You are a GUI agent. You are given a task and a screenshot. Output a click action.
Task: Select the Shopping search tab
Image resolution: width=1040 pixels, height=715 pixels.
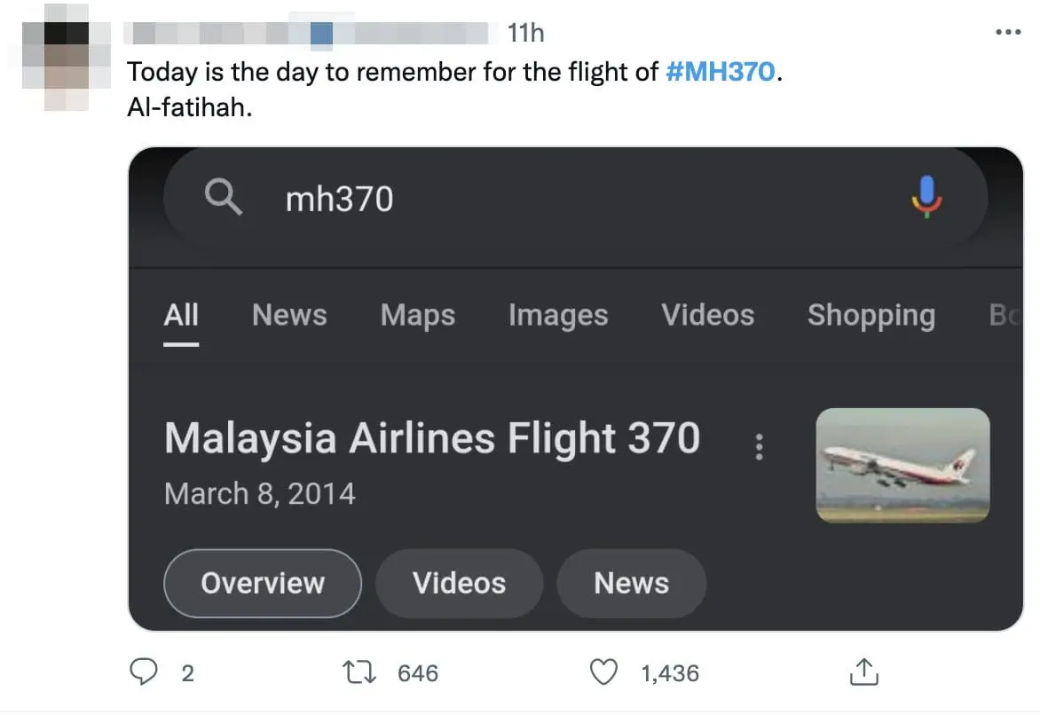click(x=871, y=315)
